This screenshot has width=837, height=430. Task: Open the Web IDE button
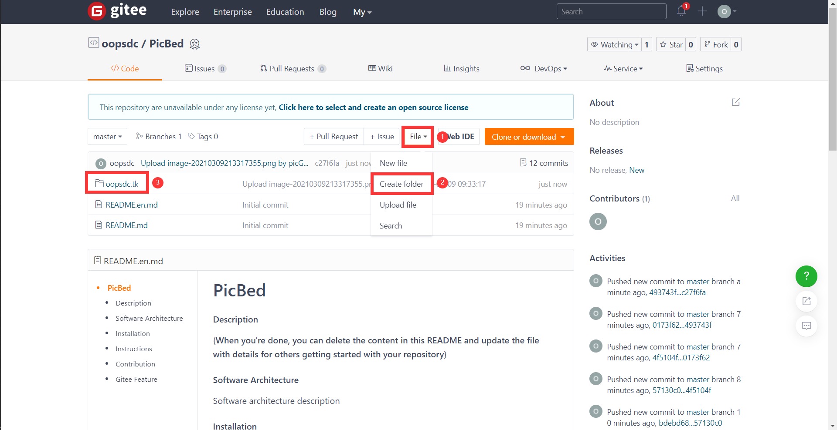click(x=459, y=137)
